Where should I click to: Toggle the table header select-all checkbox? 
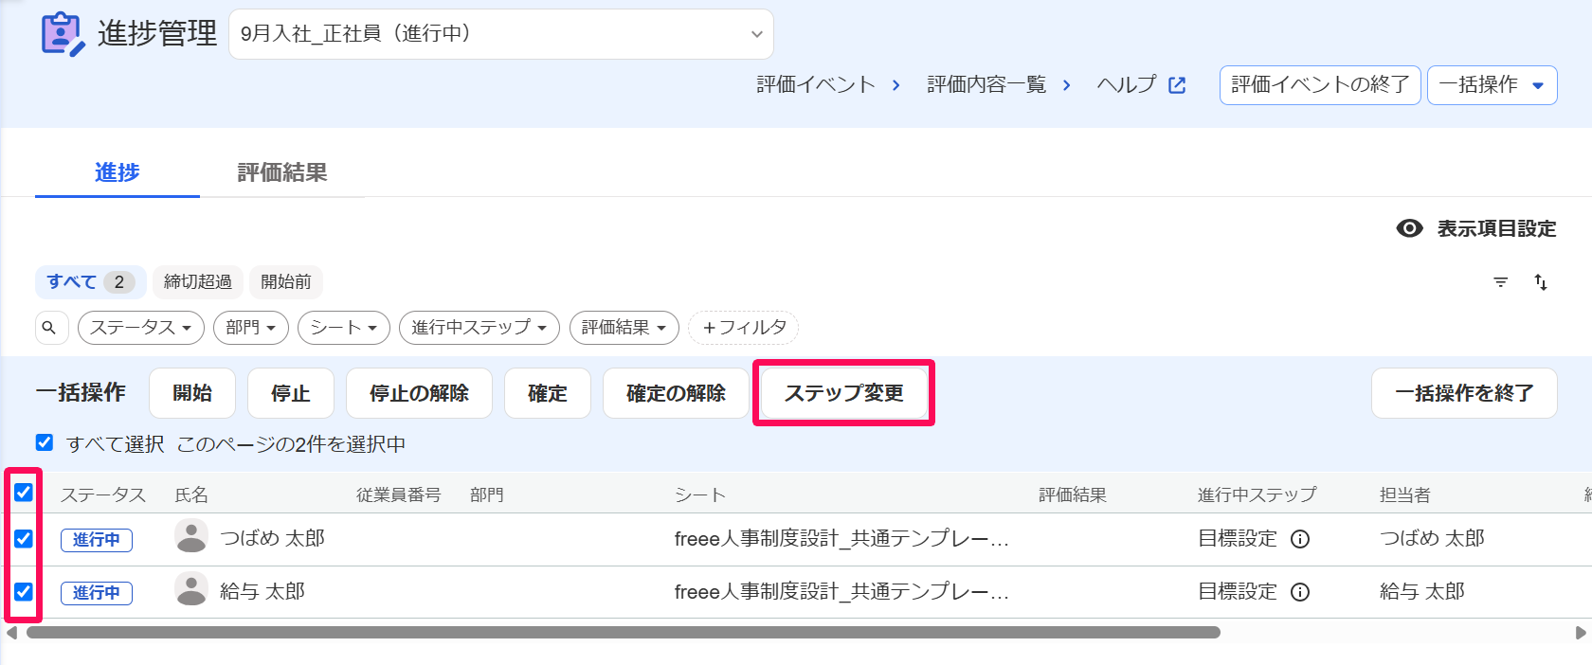point(24,493)
